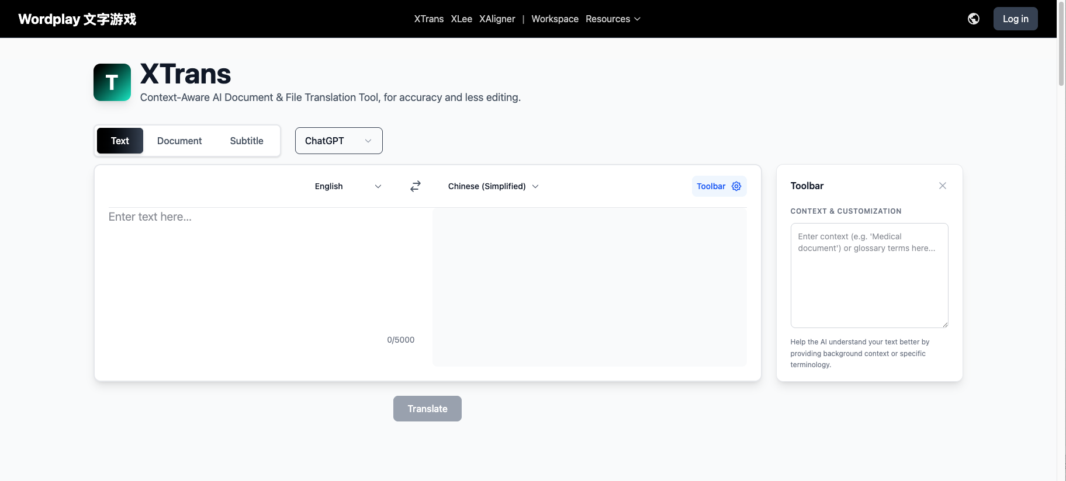Click the XTrans page heading
1066x481 pixels.
tap(186, 74)
